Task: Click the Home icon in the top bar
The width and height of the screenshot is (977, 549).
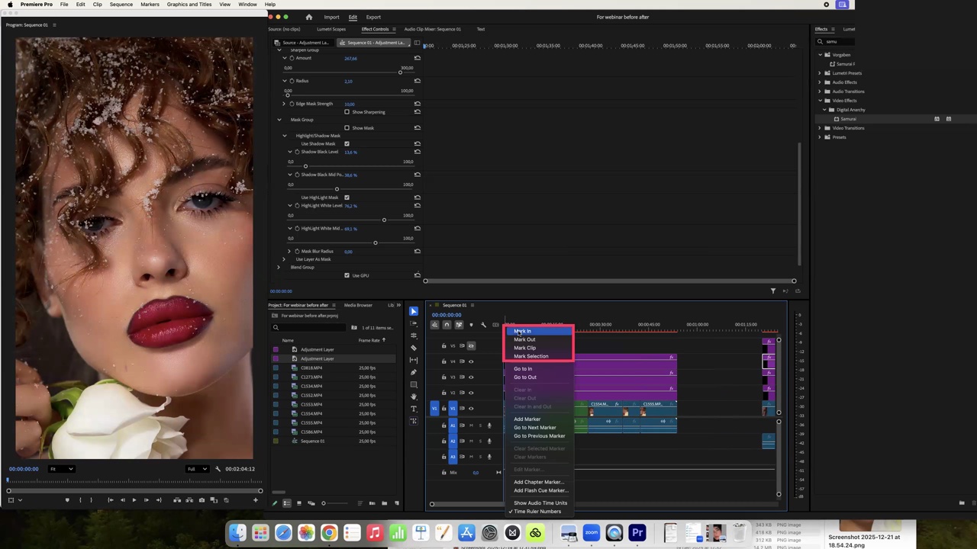Action: pyautogui.click(x=308, y=17)
